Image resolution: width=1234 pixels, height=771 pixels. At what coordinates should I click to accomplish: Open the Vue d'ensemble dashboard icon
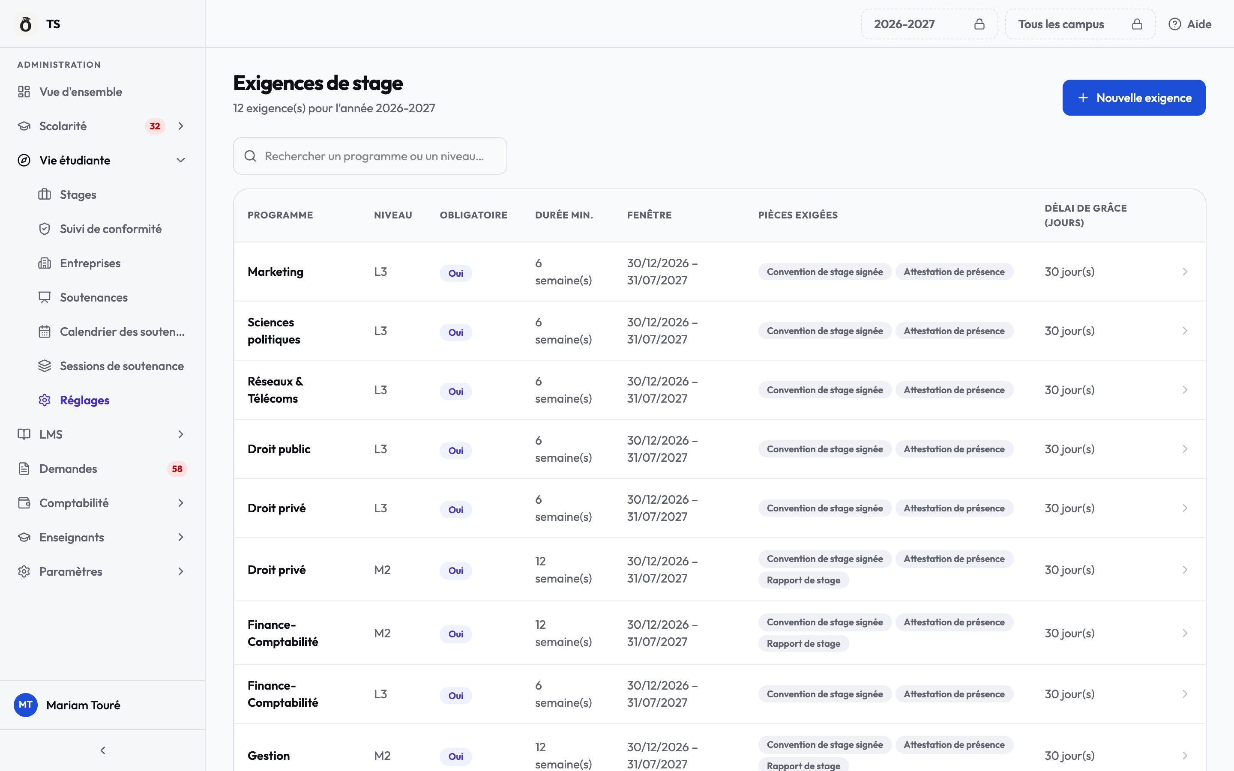pyautogui.click(x=24, y=92)
